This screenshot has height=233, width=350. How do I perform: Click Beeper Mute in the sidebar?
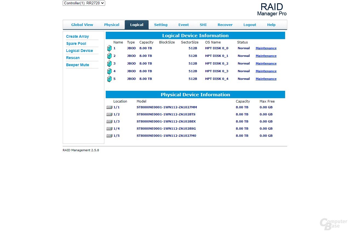click(78, 65)
